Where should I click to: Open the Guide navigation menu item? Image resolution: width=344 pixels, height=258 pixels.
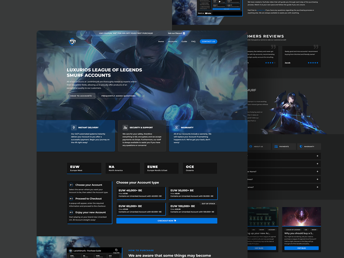point(184,42)
